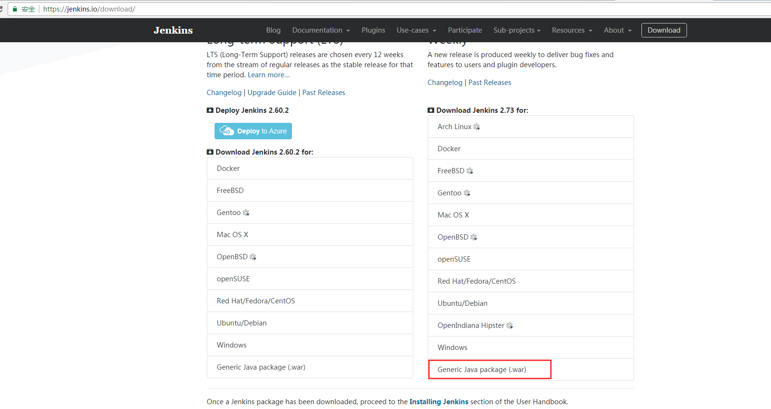Image resolution: width=771 pixels, height=409 pixels.
Task: Click the gear icon next to OpenBSD under Jenkins 2.73
Action: pos(474,237)
